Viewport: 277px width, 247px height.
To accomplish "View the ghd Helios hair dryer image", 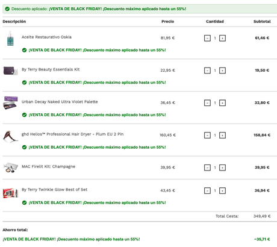I will click(10, 136).
